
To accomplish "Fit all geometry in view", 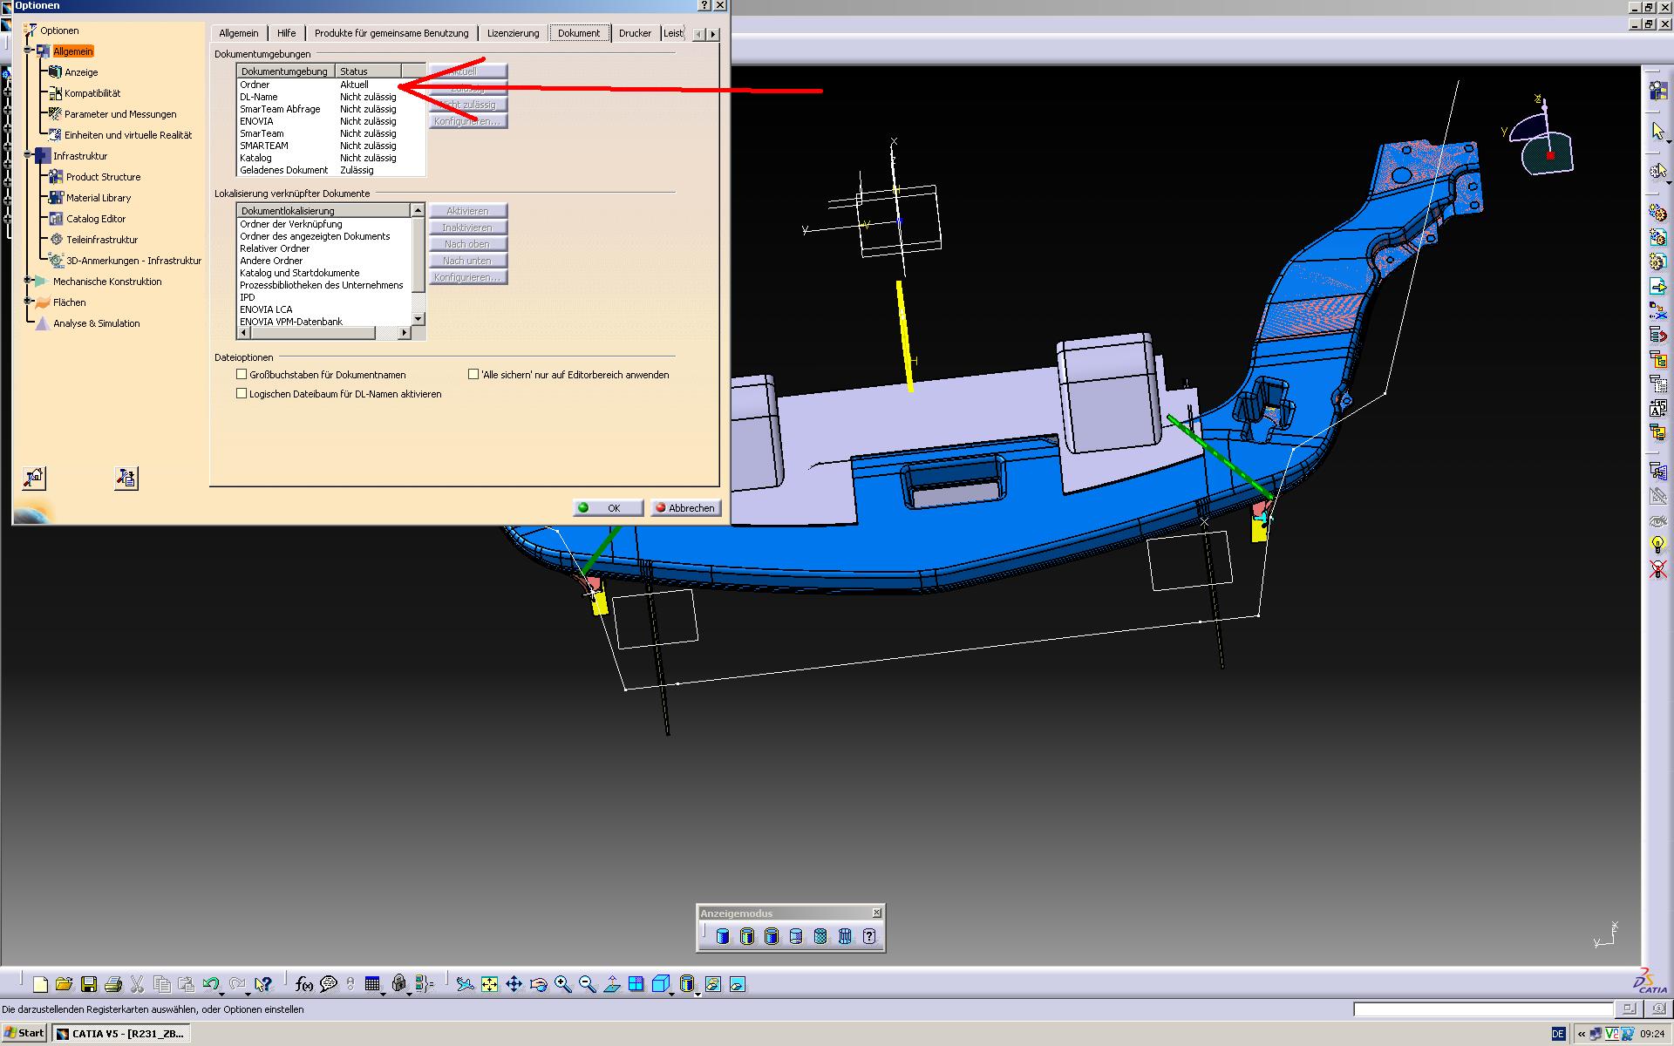I will click(489, 984).
